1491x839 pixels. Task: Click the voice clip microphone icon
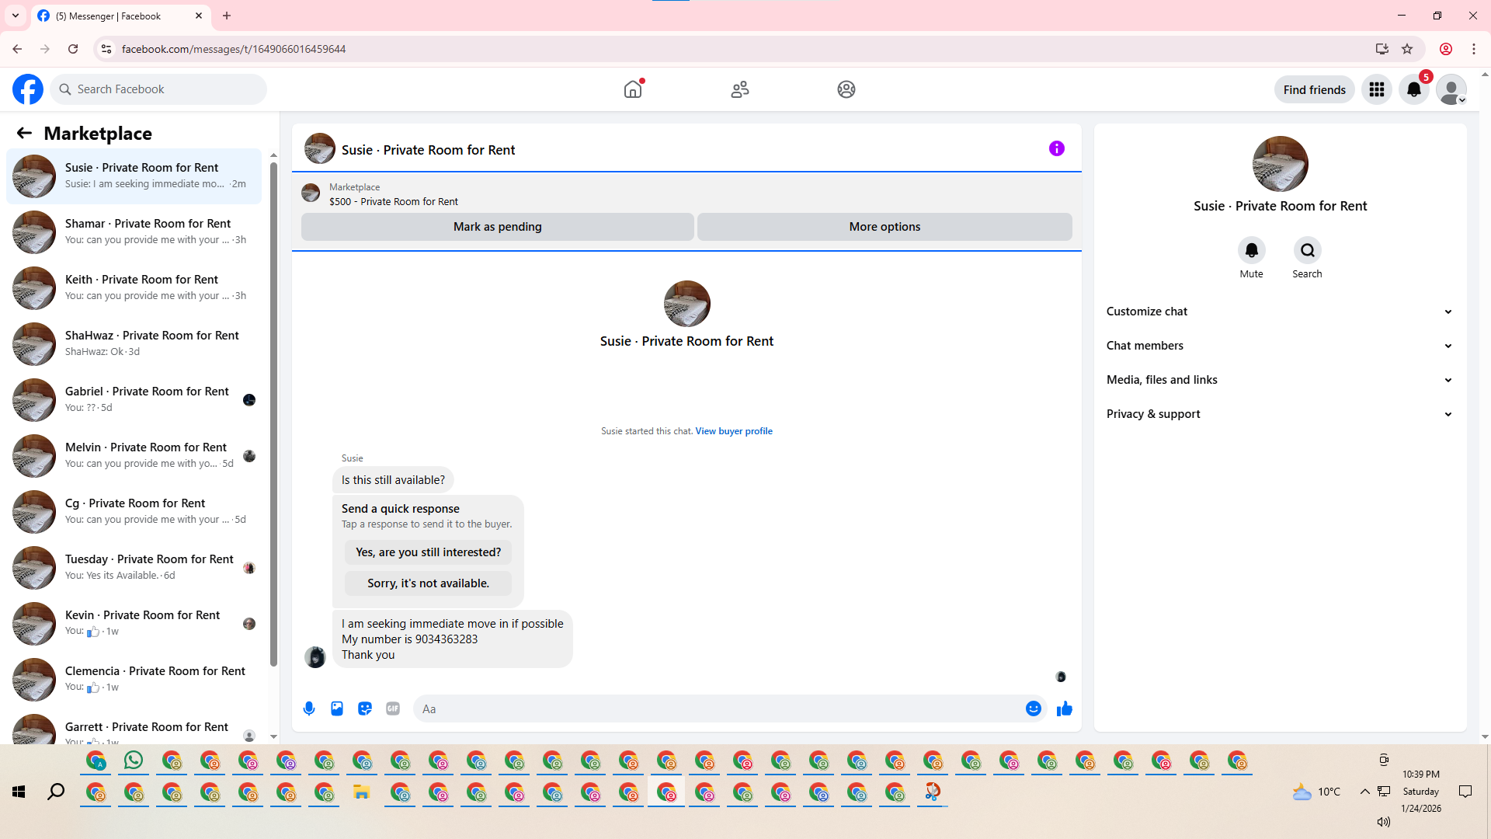[309, 708]
